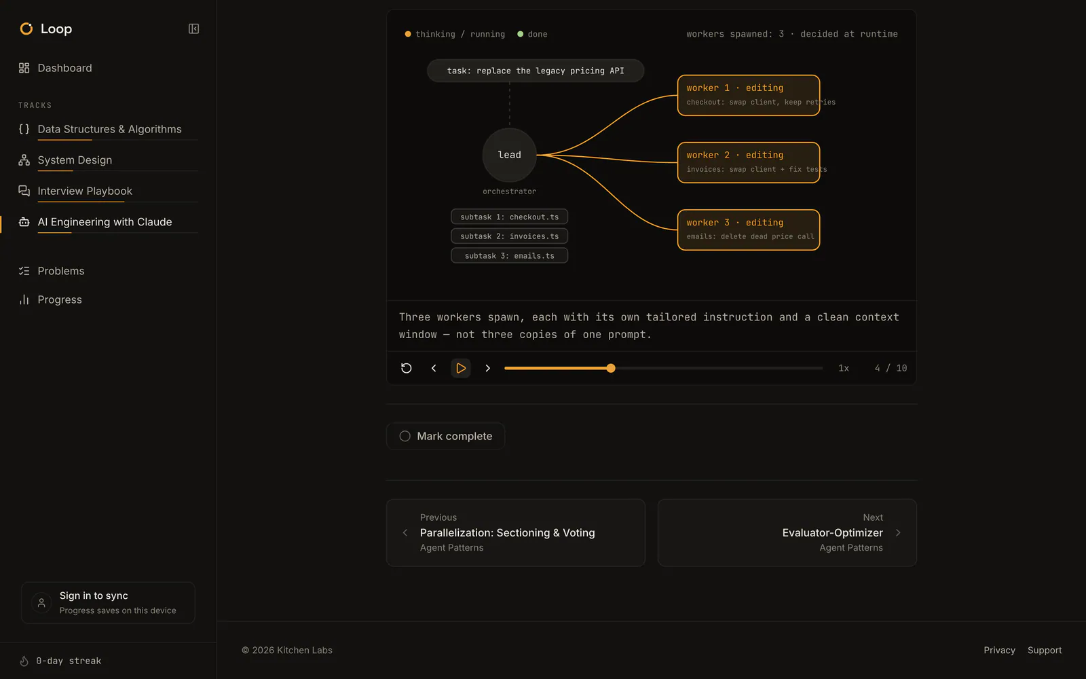
Task: Click the Progress bar-chart icon
Action: 24,299
